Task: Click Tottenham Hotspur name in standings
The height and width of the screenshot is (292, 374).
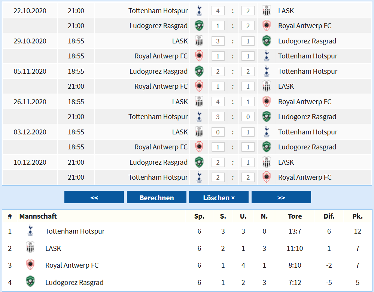Action: point(75,231)
